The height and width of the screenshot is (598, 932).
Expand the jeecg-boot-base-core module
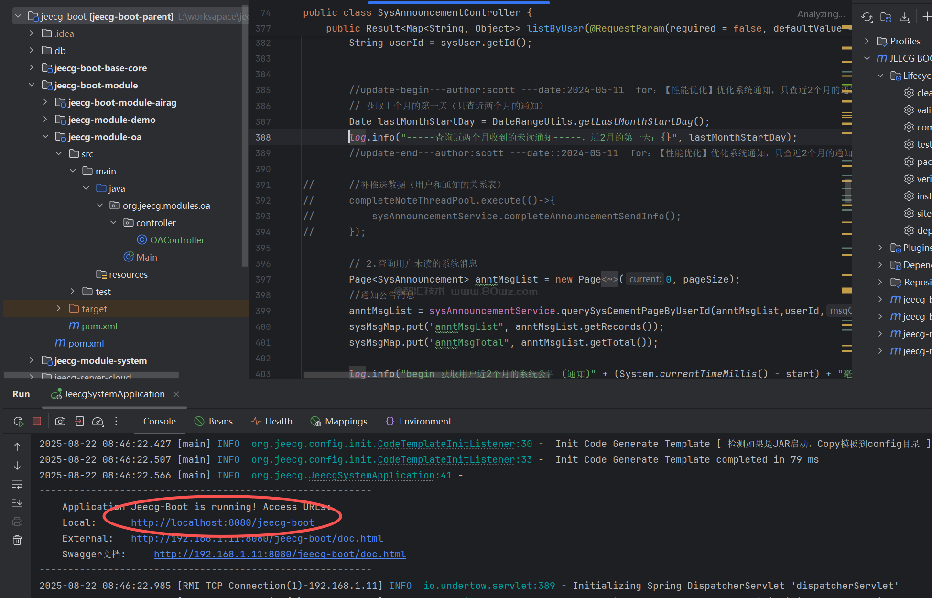[x=32, y=68]
